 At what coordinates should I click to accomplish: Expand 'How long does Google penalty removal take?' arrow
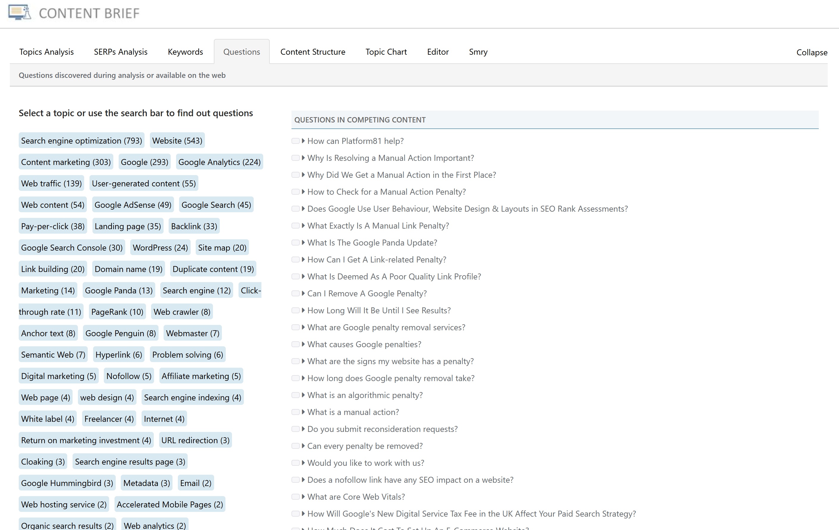click(x=303, y=378)
